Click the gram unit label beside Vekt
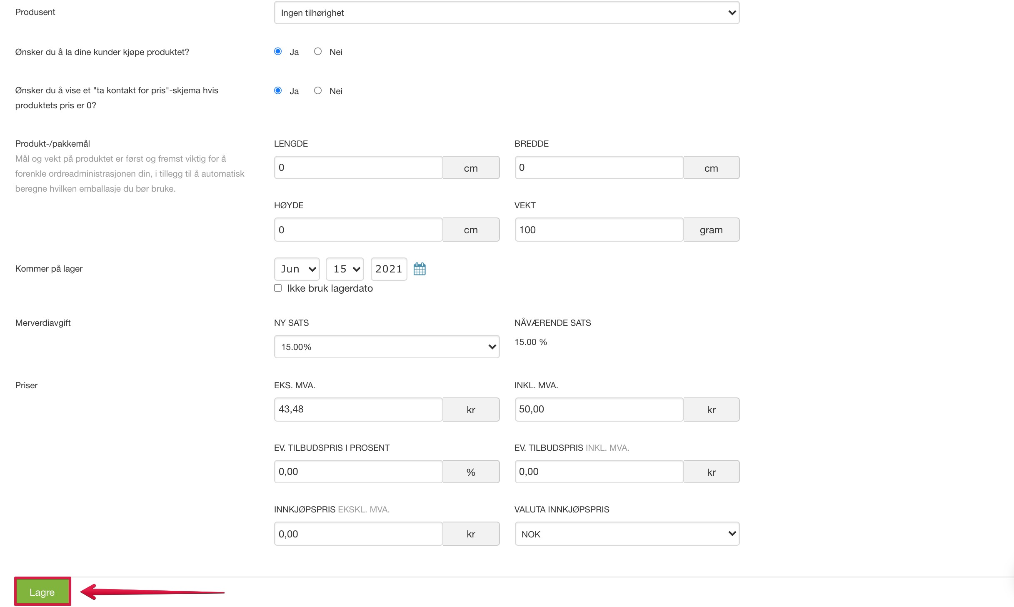 (x=711, y=230)
